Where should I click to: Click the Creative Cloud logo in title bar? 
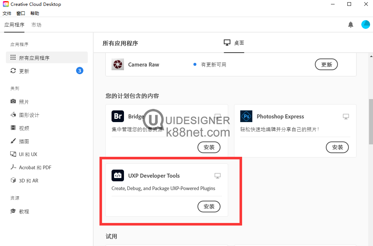coord(6,4)
